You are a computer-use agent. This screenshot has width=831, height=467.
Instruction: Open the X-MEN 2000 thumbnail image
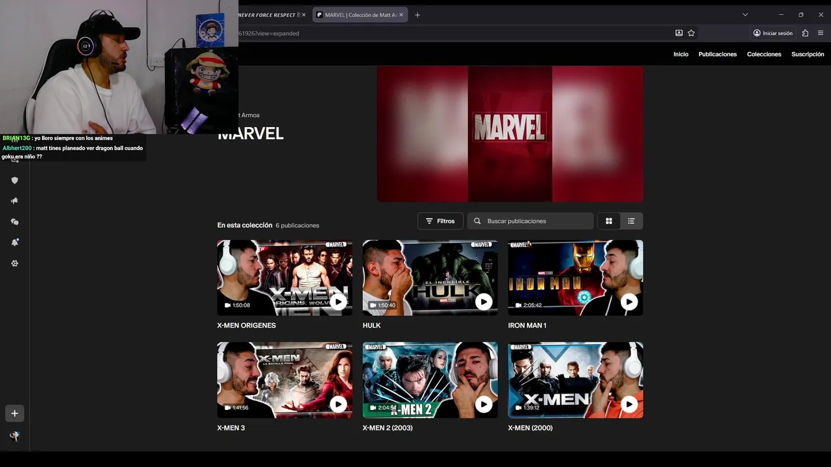coord(575,380)
